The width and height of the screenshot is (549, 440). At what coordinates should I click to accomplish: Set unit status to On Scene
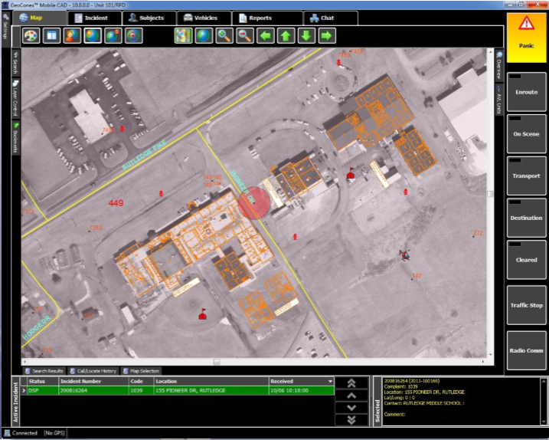click(526, 134)
